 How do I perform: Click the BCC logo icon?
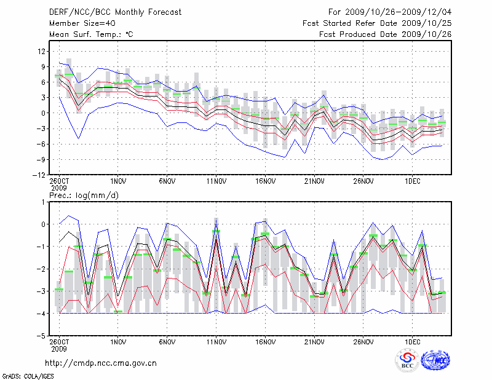pos(407,361)
